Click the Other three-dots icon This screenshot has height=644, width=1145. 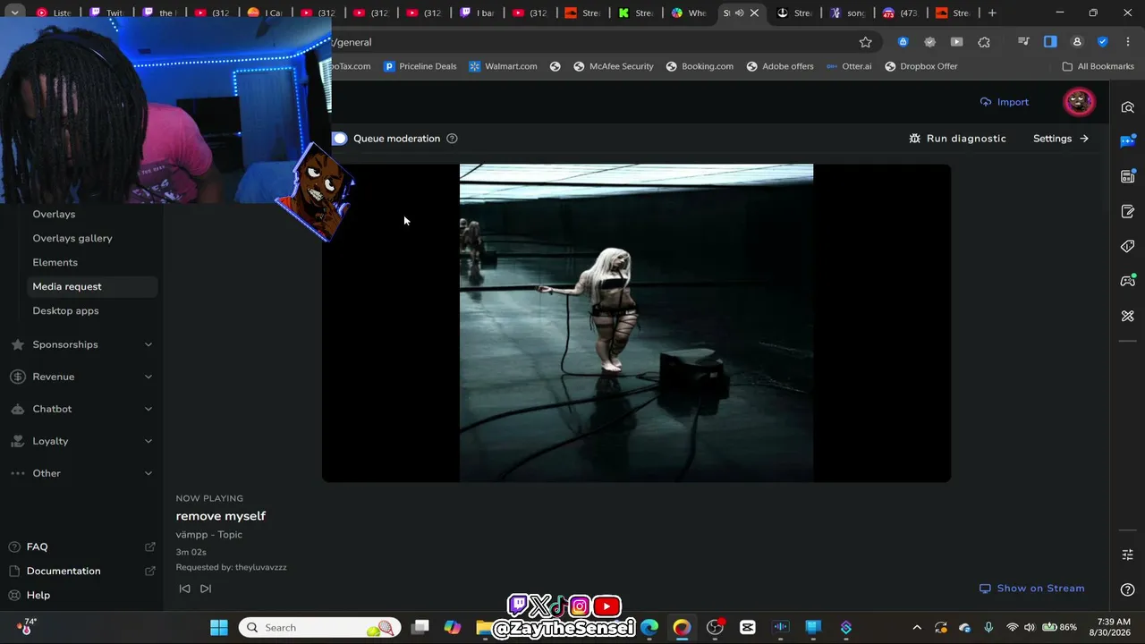click(17, 473)
